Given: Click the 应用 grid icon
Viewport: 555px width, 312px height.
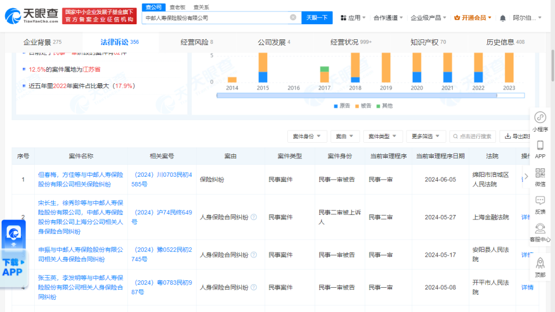Looking at the screenshot, I should [343, 18].
